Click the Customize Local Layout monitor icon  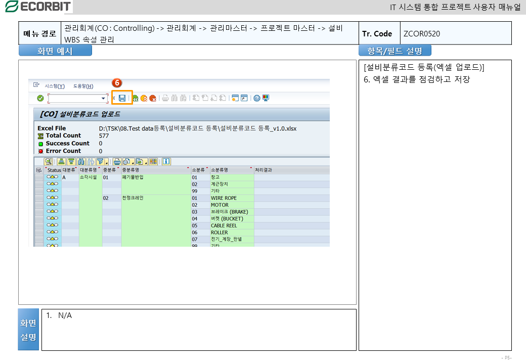pos(266,98)
